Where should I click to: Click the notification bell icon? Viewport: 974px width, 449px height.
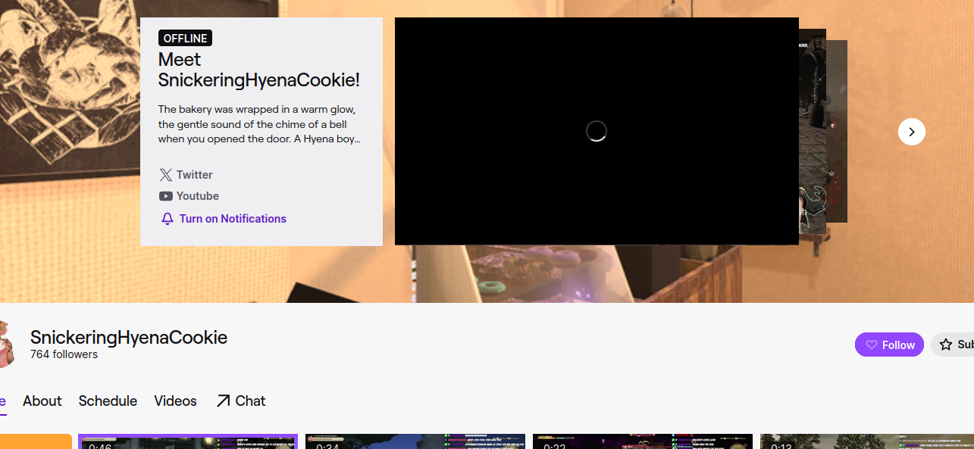(168, 219)
